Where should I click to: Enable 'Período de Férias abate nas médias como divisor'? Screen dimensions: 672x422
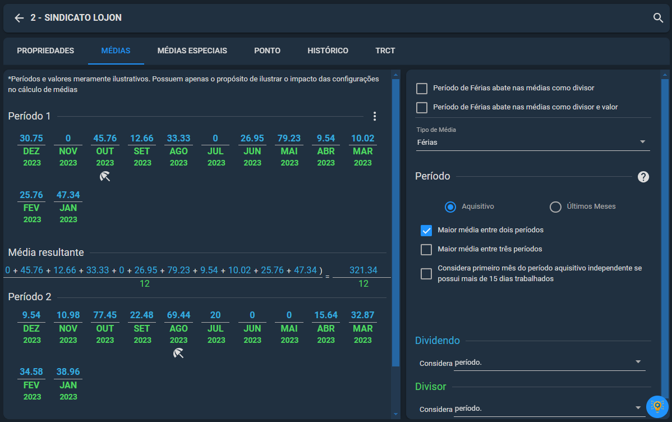(x=422, y=88)
